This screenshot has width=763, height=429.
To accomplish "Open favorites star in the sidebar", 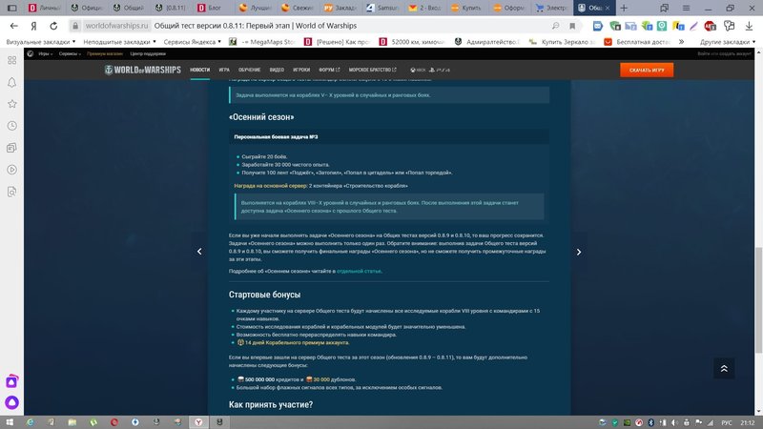I will [12, 104].
